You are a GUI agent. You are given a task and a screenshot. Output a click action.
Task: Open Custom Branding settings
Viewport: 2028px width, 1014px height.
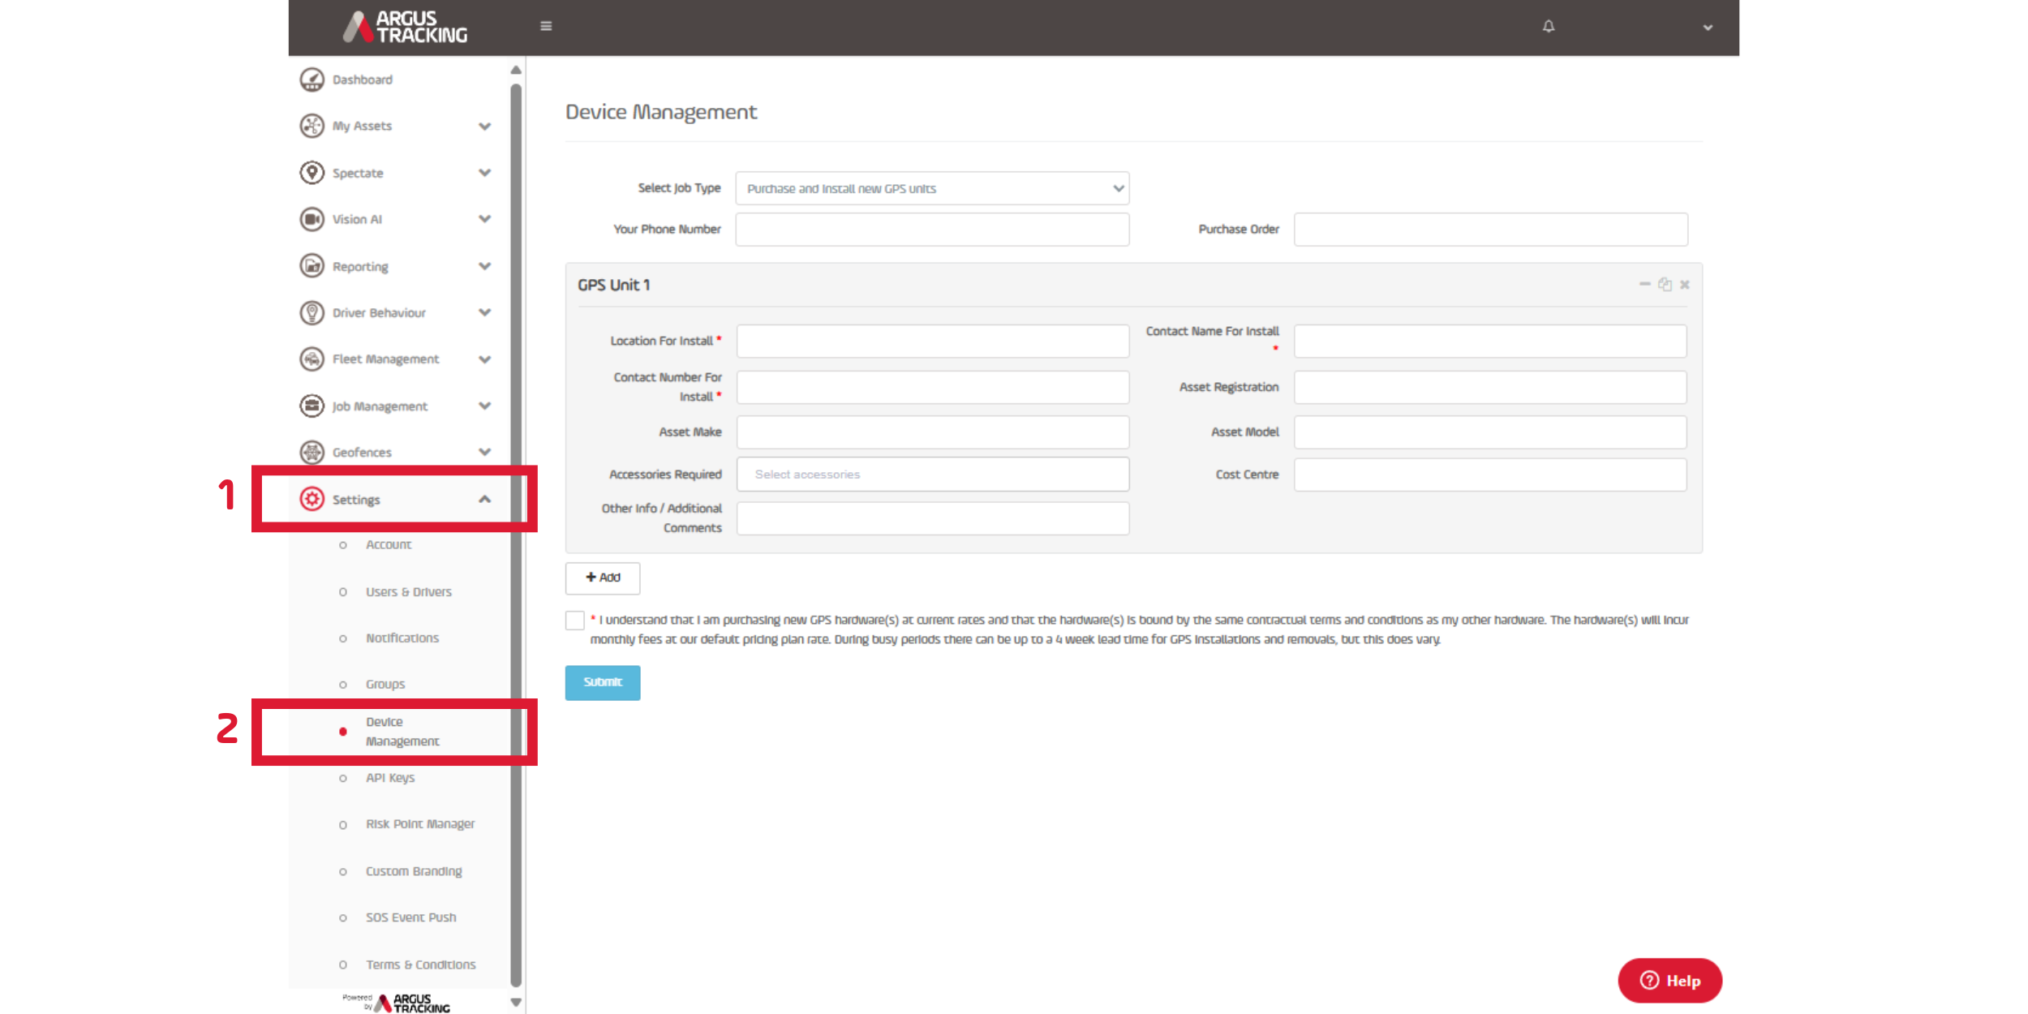tap(414, 871)
